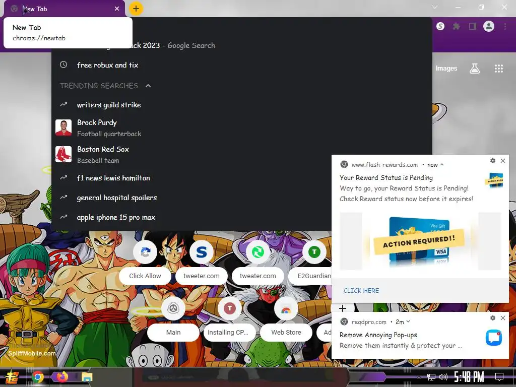Launch Firefox from the taskbar
The width and height of the screenshot is (516, 387).
62,376
